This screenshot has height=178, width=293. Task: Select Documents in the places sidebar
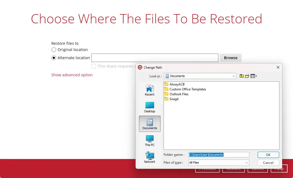pos(149,124)
